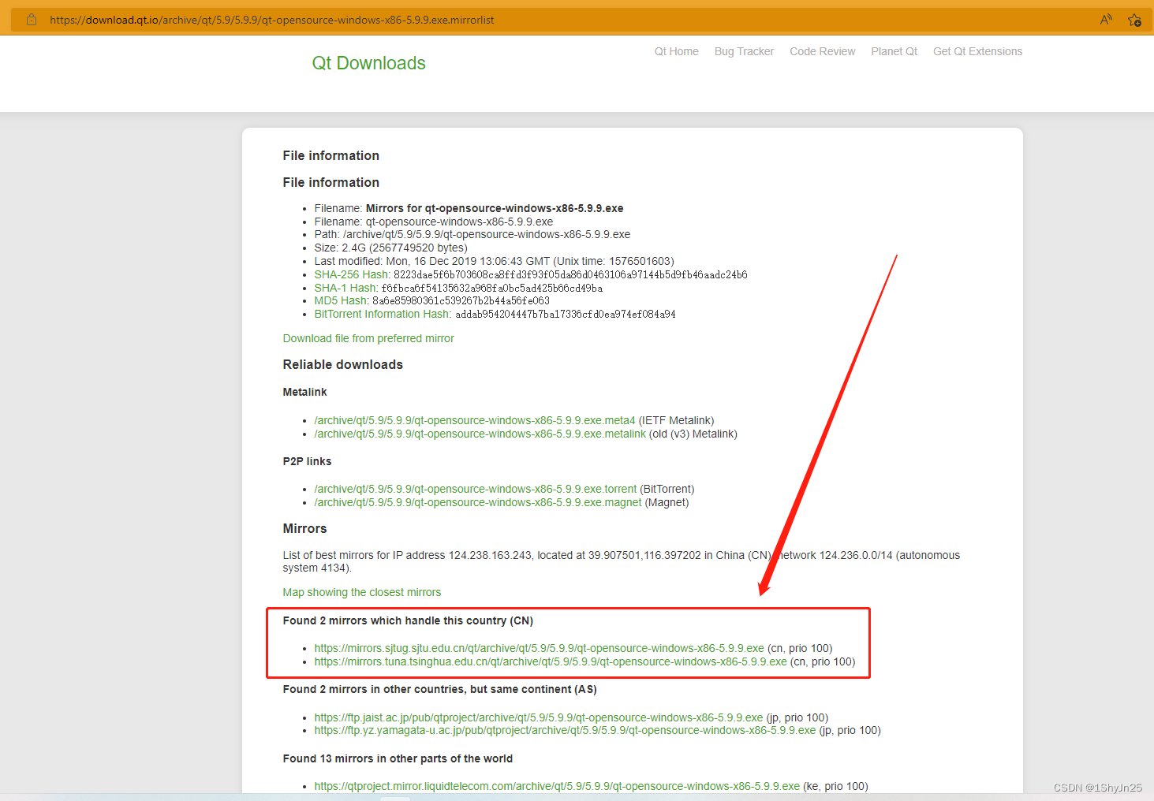Download from qtproject.mirror.liquidtelecom.com mirror link

point(557,786)
